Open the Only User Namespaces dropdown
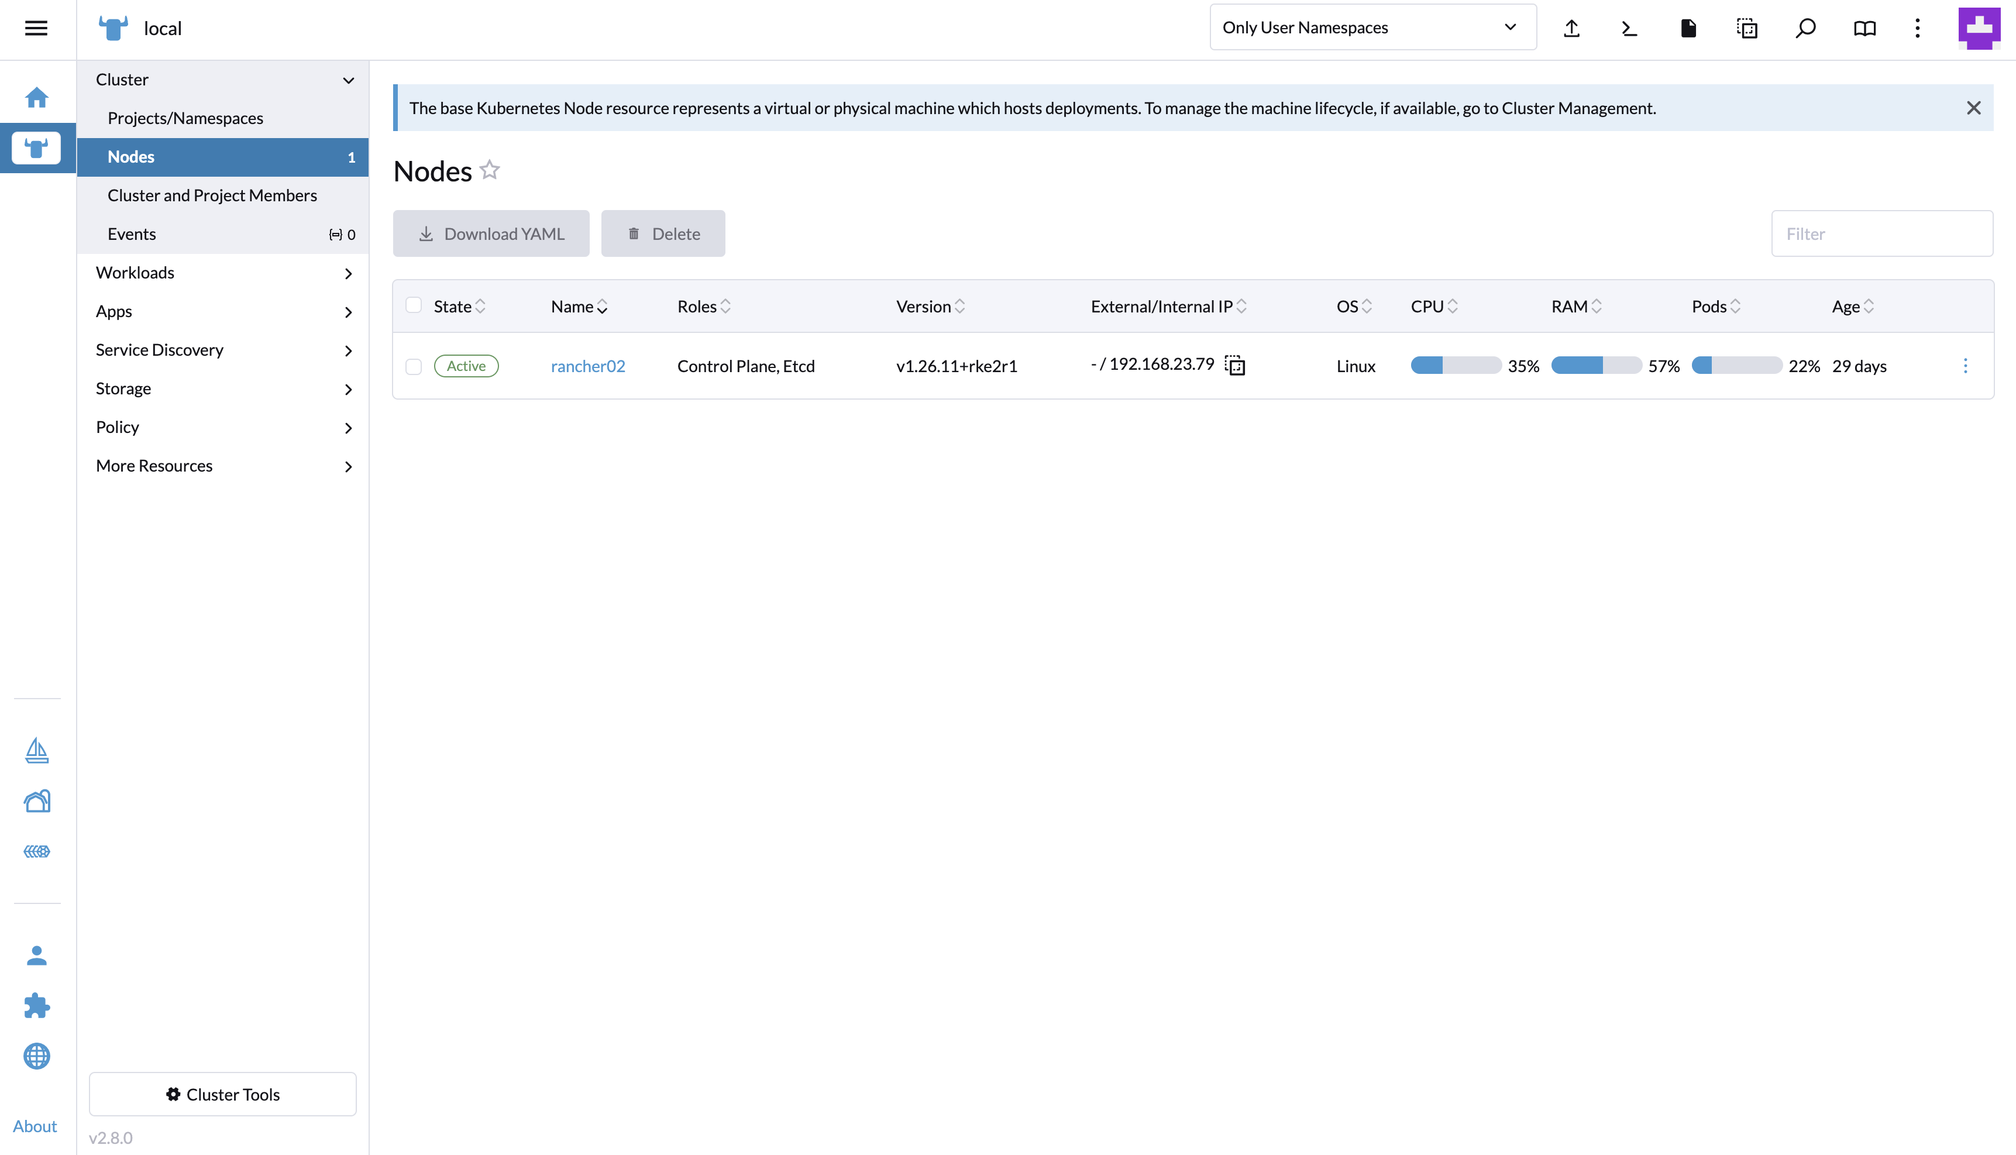Viewport: 2016px width, 1155px height. click(1373, 27)
